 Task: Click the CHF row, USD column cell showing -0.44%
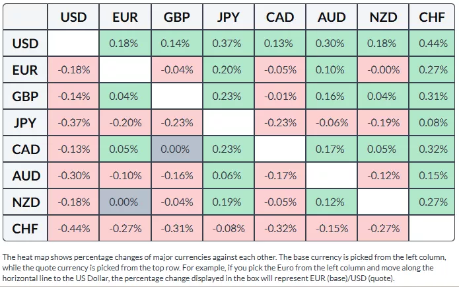coord(73,229)
